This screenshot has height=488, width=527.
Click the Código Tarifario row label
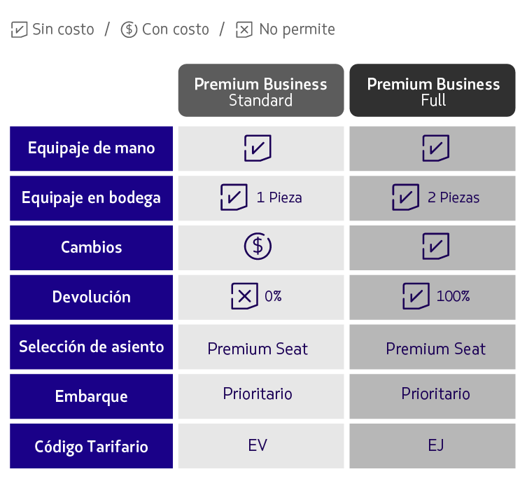pos(92,446)
